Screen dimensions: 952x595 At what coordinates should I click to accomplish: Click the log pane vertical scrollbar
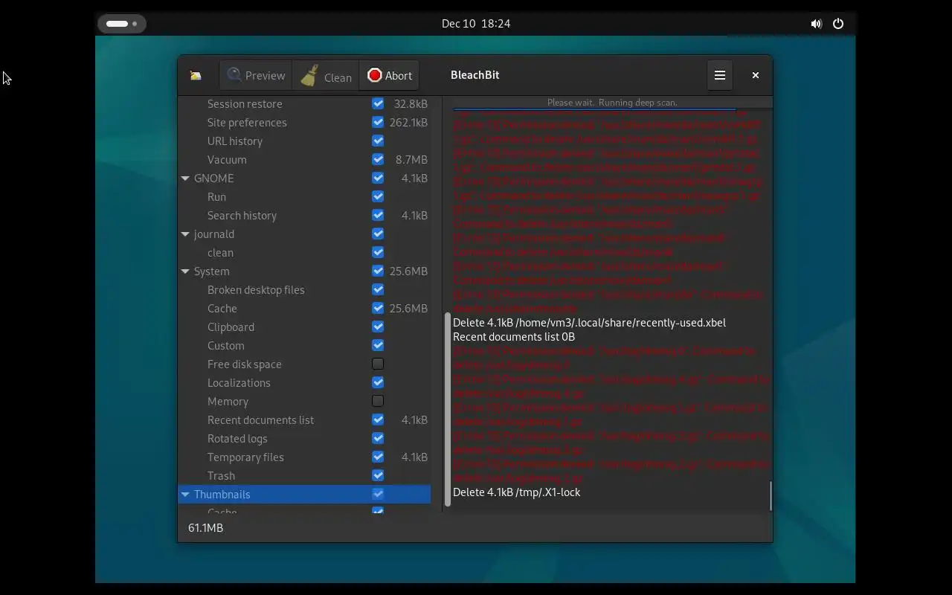tap(771, 496)
